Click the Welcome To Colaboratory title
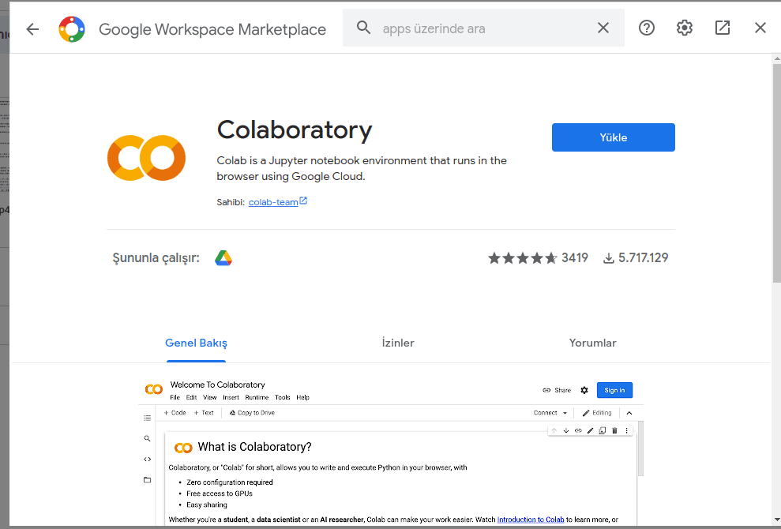The image size is (781, 529). pos(218,385)
